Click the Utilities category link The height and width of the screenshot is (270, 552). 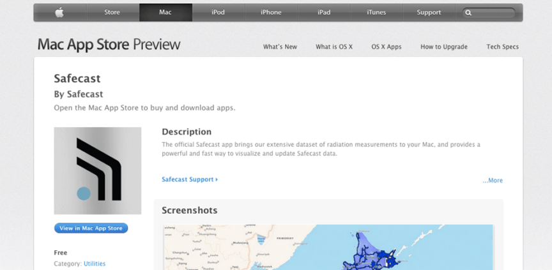pos(95,264)
